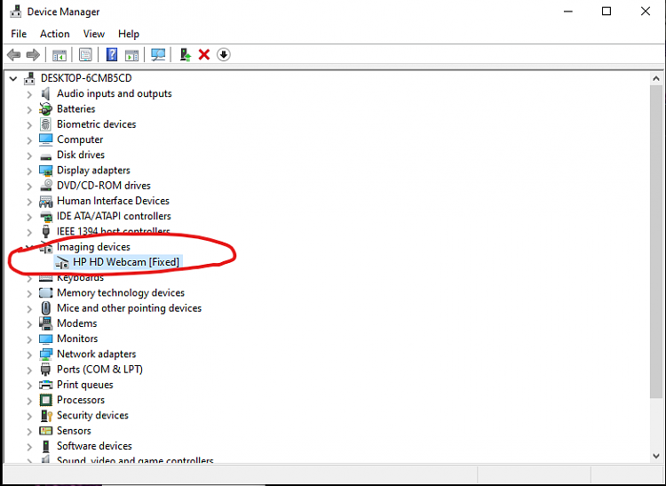Open the File menu
666x486 pixels.
(x=19, y=34)
